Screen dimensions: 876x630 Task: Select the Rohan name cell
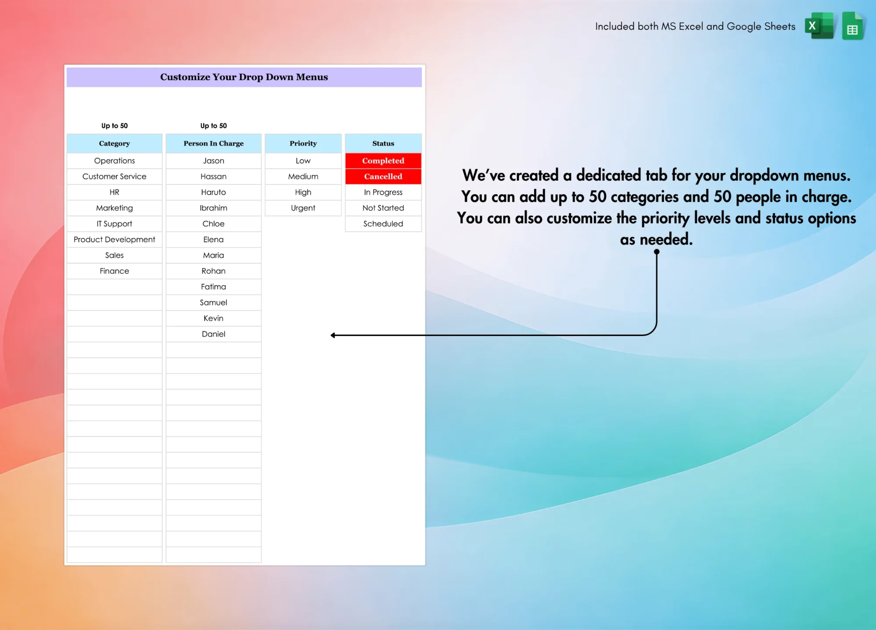(213, 271)
